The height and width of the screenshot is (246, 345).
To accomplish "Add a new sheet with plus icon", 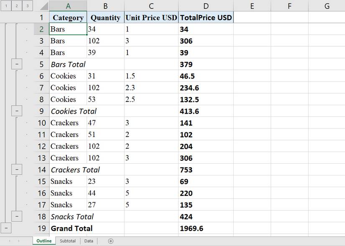I will point(111,241).
